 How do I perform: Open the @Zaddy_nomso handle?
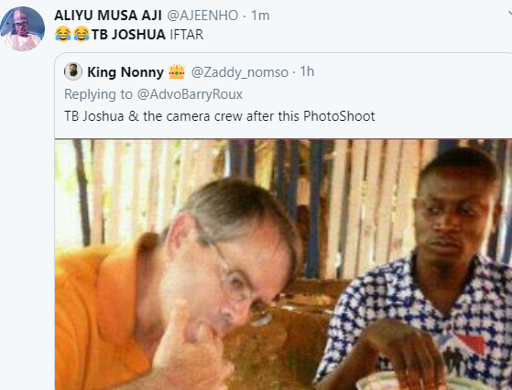240,72
